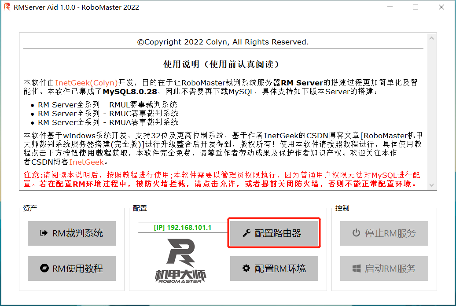Screen dimensions: 456x306
Task: Click scroll down arrow of instructions box
Action: coord(431,185)
